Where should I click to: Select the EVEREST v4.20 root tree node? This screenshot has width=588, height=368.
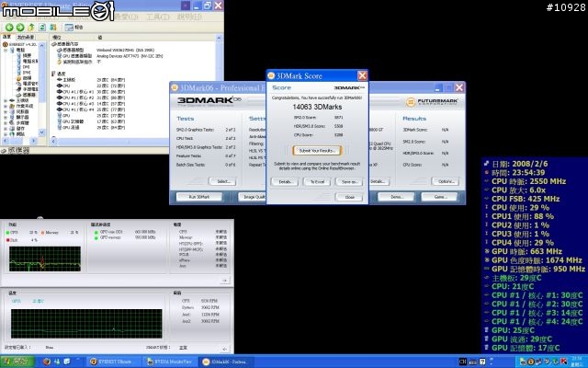[x=22, y=44]
